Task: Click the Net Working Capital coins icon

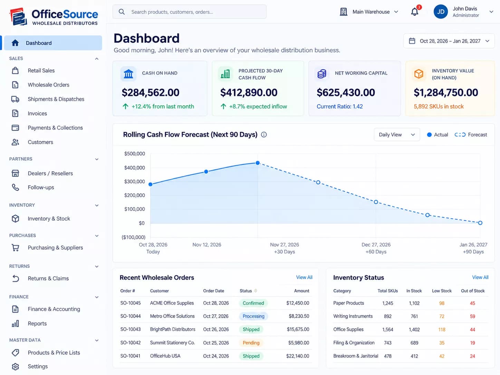Action: [x=322, y=74]
